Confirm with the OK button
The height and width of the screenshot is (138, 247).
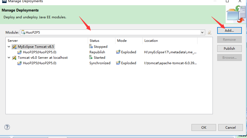[204, 127]
